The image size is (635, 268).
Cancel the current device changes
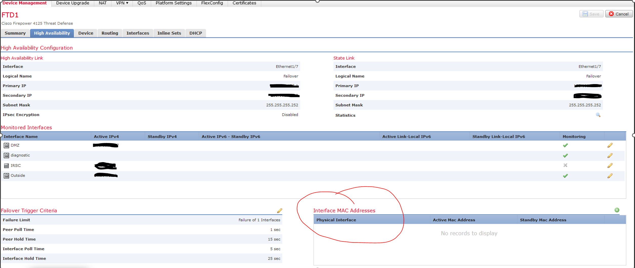click(x=619, y=14)
